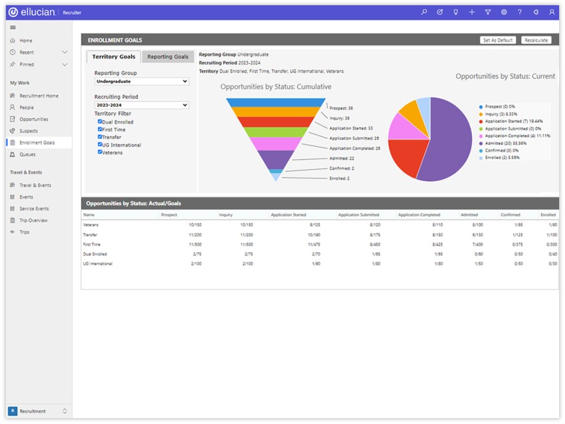
Task: Open the lightbulb icon in top bar
Action: pos(456,12)
